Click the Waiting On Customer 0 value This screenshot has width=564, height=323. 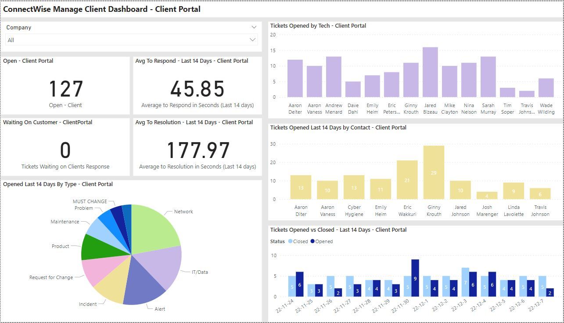[x=65, y=151]
